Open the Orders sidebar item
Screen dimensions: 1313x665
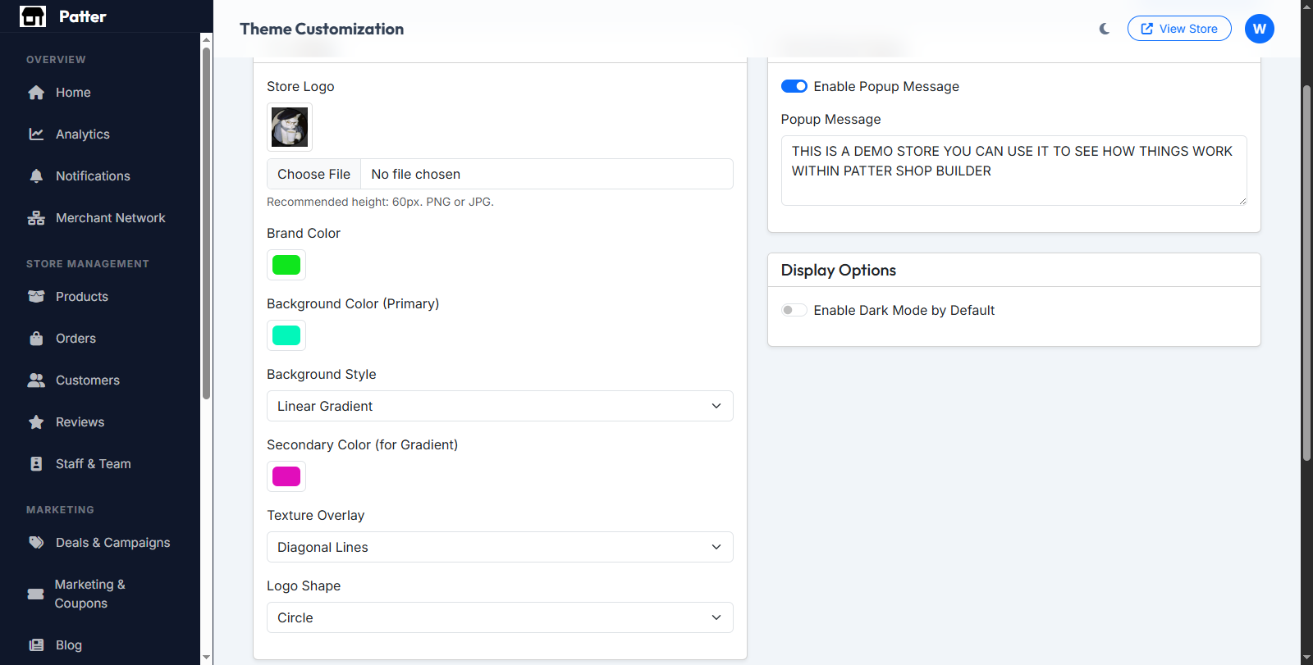pyautogui.click(x=75, y=339)
